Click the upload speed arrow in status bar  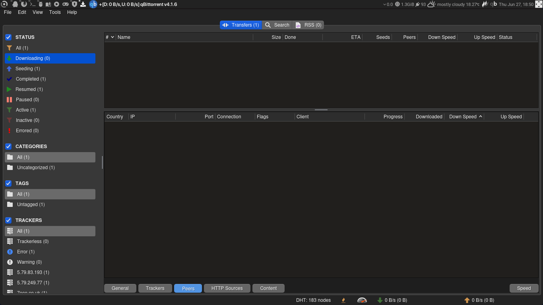pyautogui.click(x=467, y=300)
